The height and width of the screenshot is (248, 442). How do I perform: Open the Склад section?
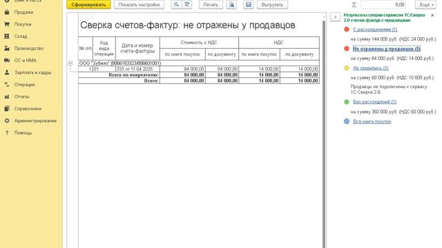(x=21, y=37)
